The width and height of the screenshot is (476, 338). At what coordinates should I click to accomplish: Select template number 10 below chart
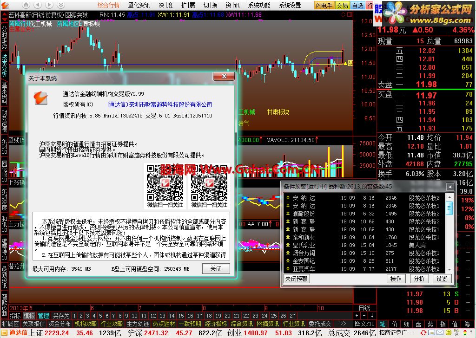134,316
